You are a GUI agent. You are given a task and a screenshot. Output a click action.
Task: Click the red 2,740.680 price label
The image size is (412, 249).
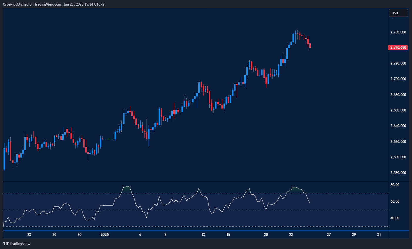[398, 47]
